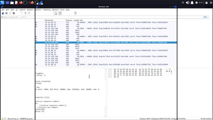Open the Analyze menu
The image size is (213, 120).
point(30,10)
